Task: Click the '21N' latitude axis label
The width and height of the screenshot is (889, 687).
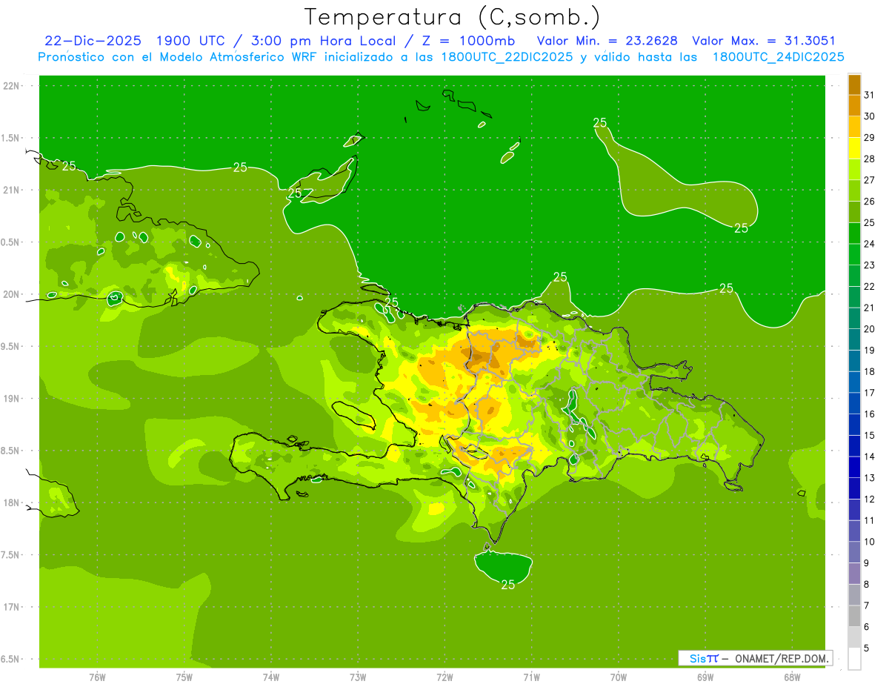Action: (x=12, y=190)
